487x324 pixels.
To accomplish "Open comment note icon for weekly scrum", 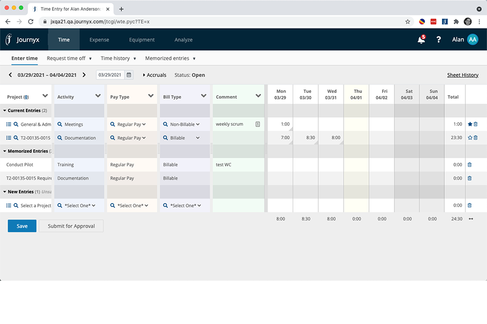I will click(x=258, y=124).
